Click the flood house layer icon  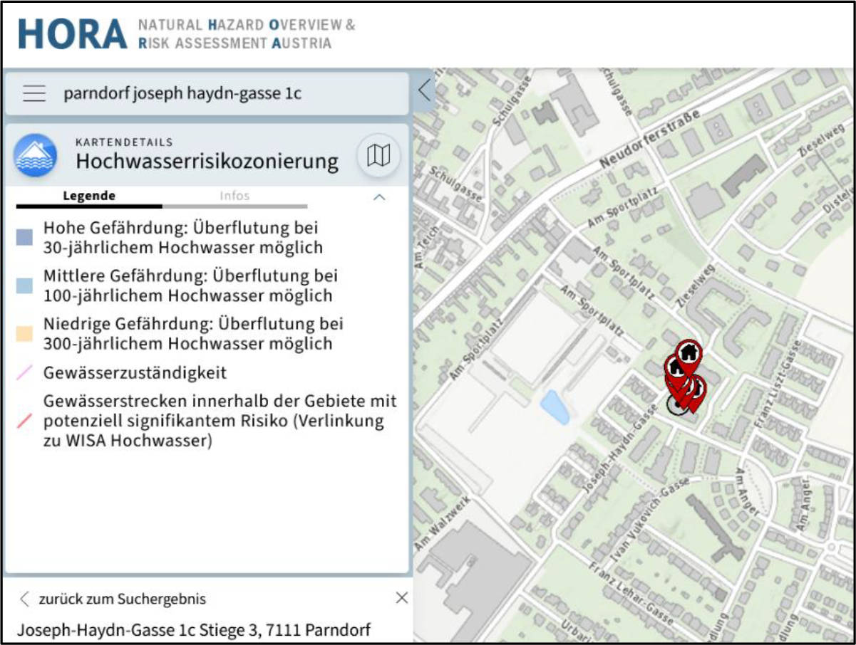coord(35,155)
